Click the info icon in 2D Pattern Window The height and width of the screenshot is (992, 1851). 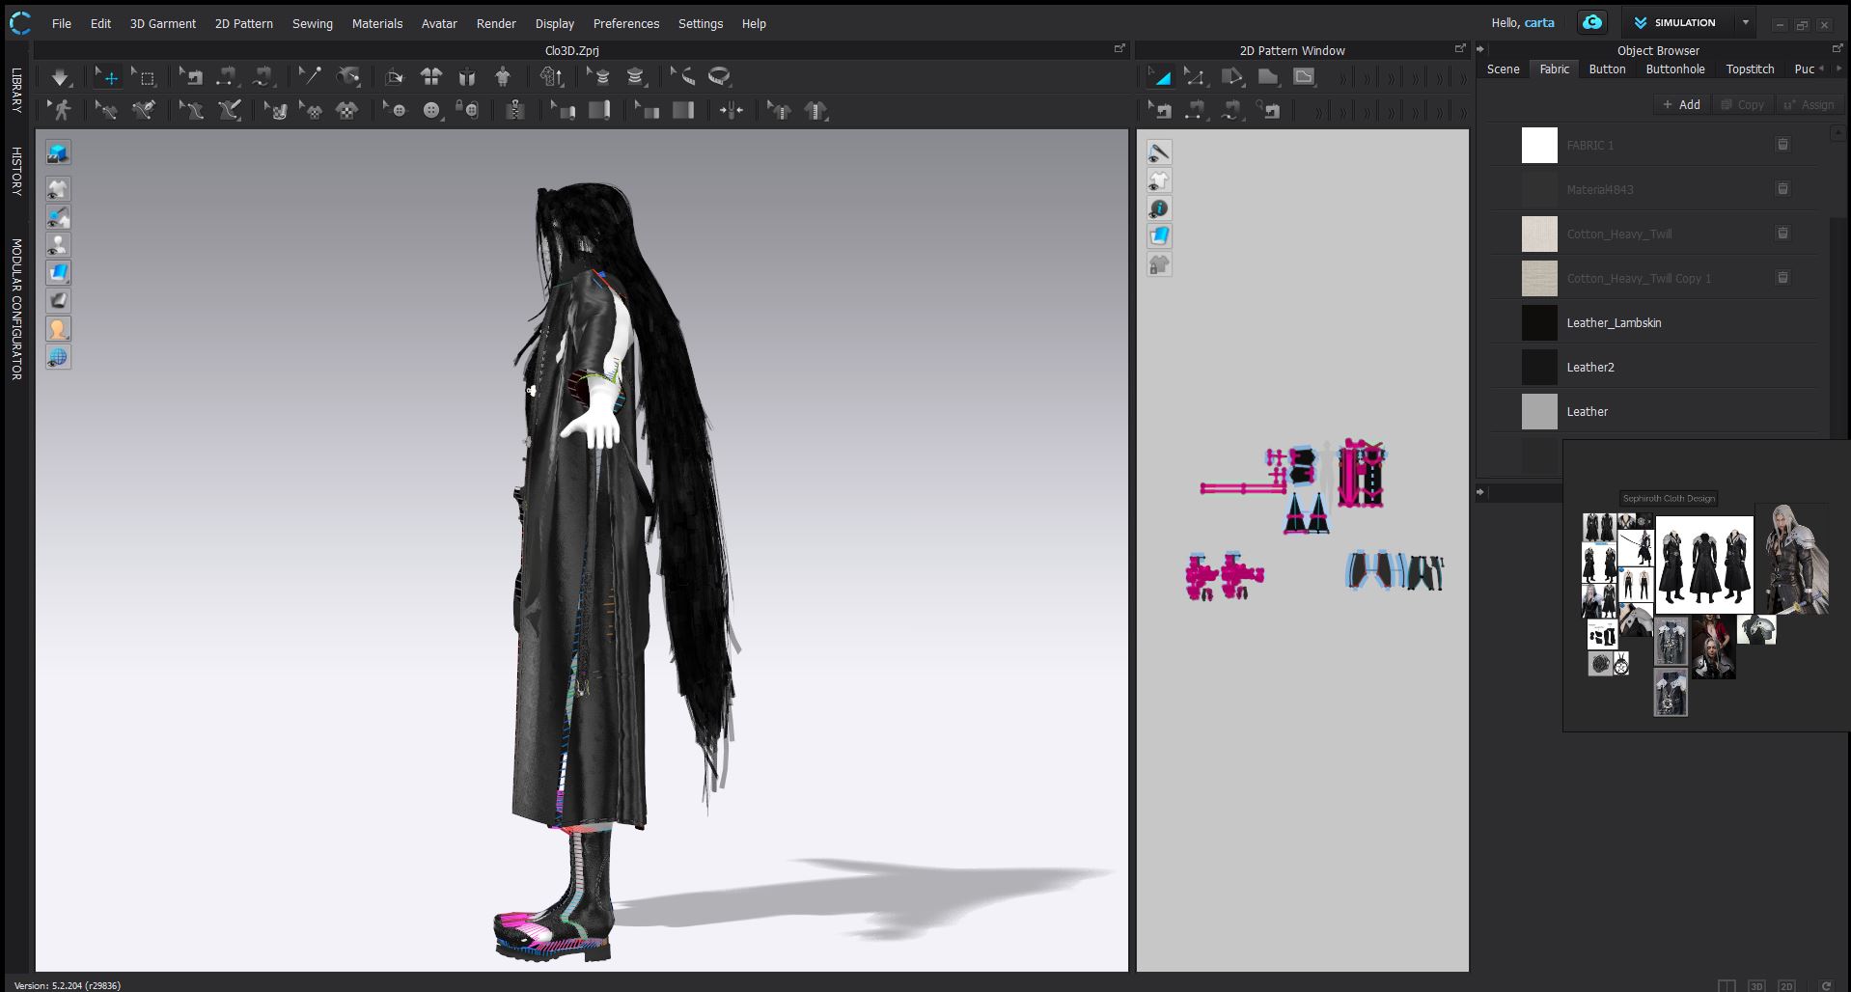point(1159,208)
